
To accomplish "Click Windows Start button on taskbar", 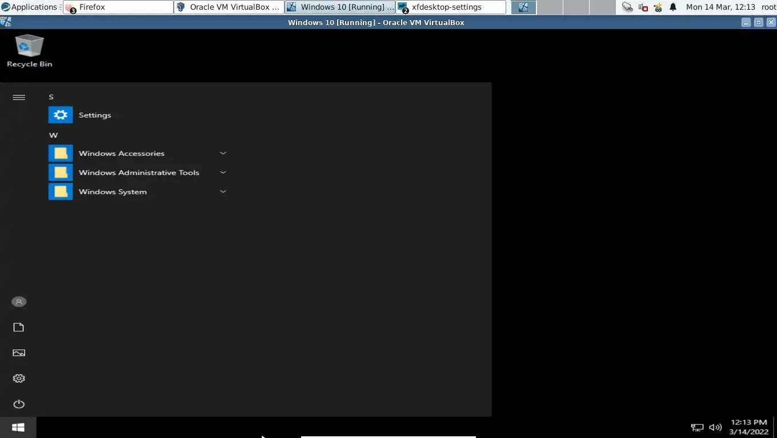I will (18, 427).
